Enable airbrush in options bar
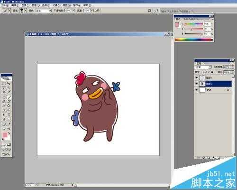Image resolution: width=237 pixels, height=190 pixels. tap(98, 10)
